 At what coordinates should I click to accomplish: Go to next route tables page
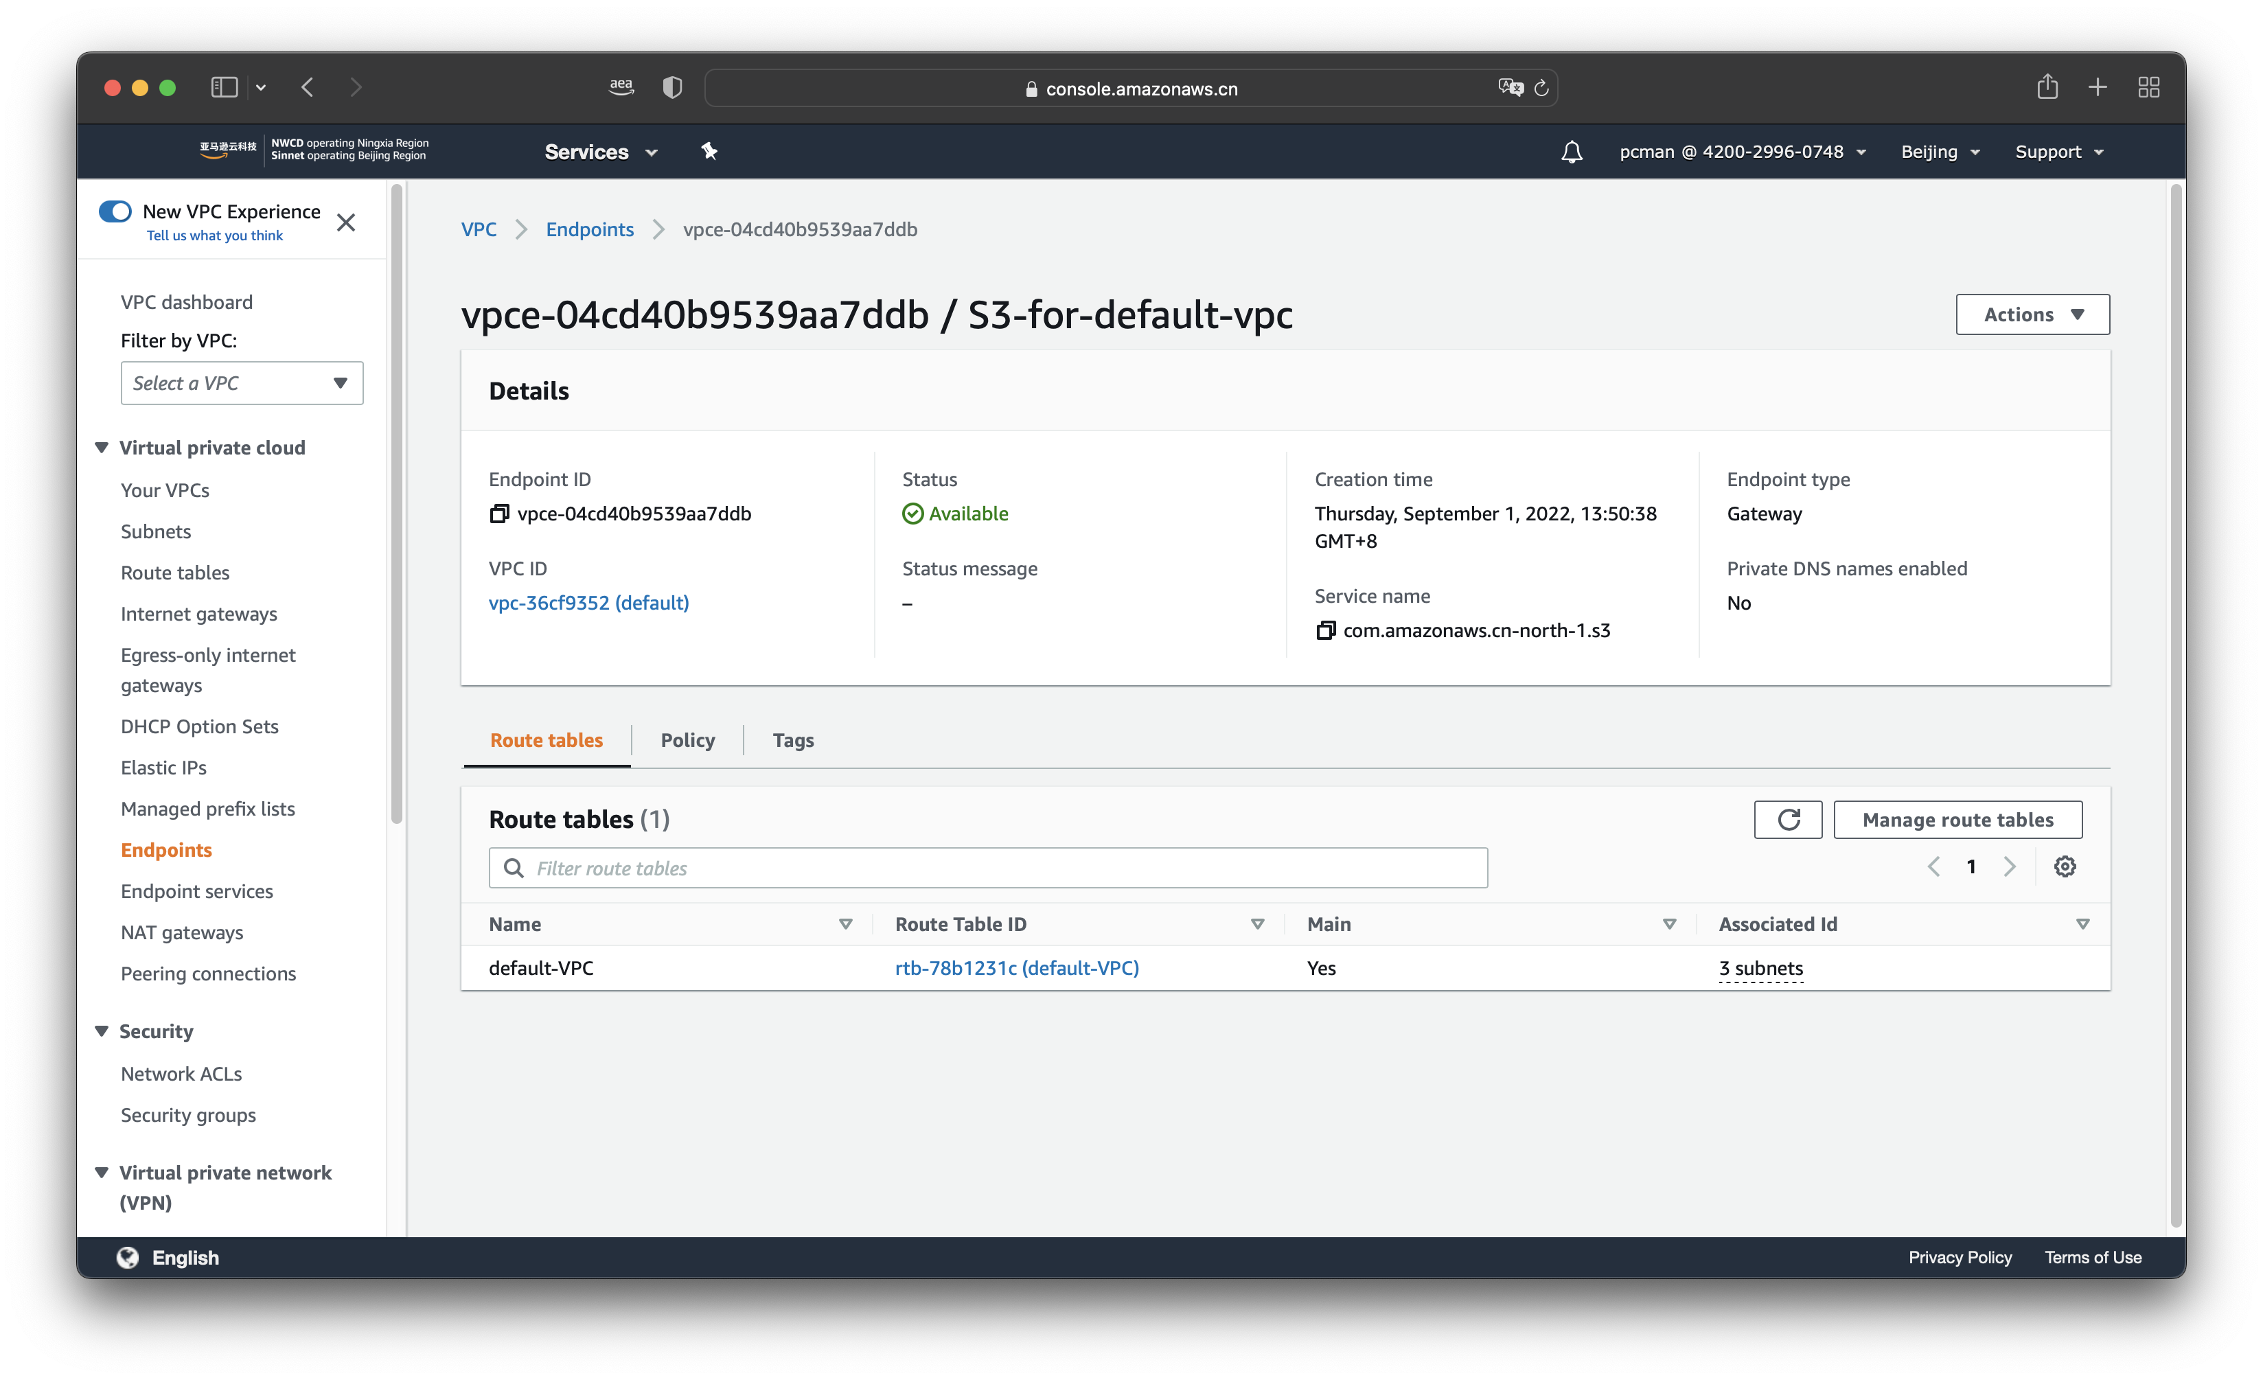tap(2010, 866)
